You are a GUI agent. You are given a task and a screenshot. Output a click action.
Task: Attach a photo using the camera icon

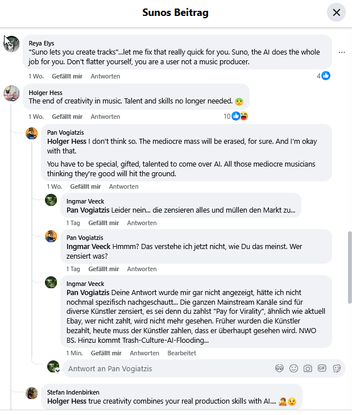[308, 368]
